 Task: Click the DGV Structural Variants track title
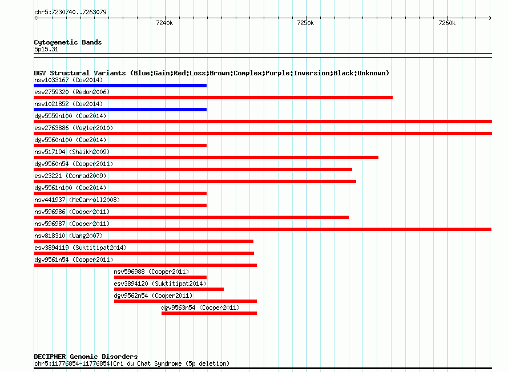tap(212, 73)
